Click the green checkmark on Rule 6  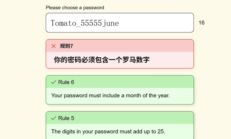click(x=54, y=82)
